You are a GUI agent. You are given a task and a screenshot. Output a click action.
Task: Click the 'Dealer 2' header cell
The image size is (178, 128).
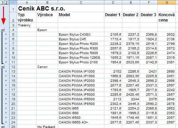point(131,17)
